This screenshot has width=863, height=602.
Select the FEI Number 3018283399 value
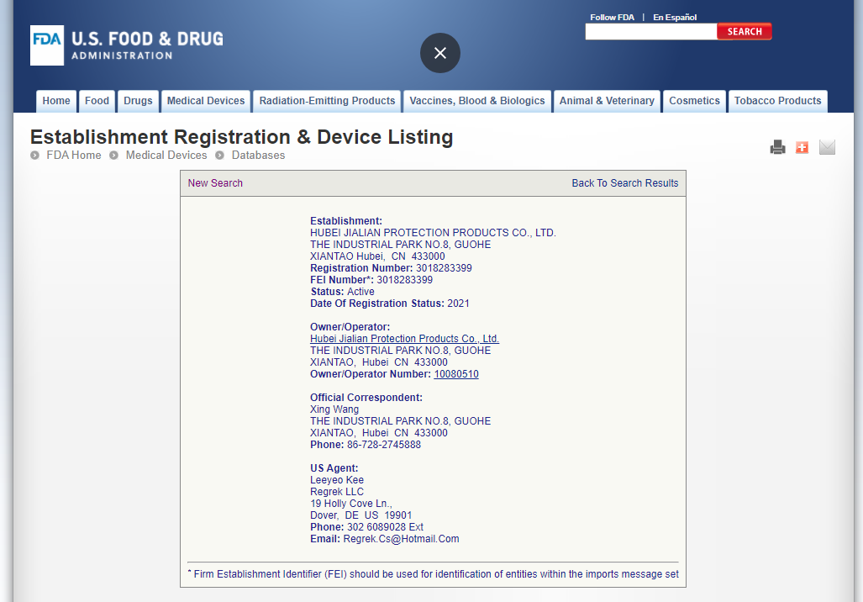tap(404, 280)
